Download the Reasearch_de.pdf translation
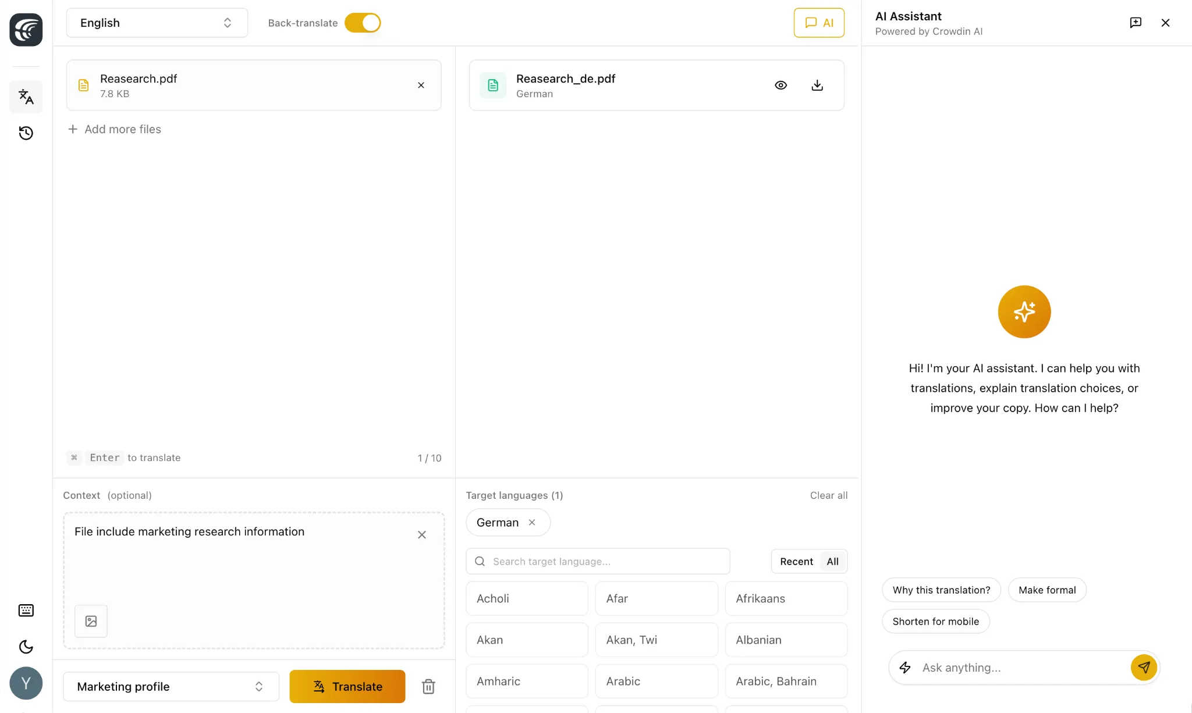 pyautogui.click(x=817, y=85)
